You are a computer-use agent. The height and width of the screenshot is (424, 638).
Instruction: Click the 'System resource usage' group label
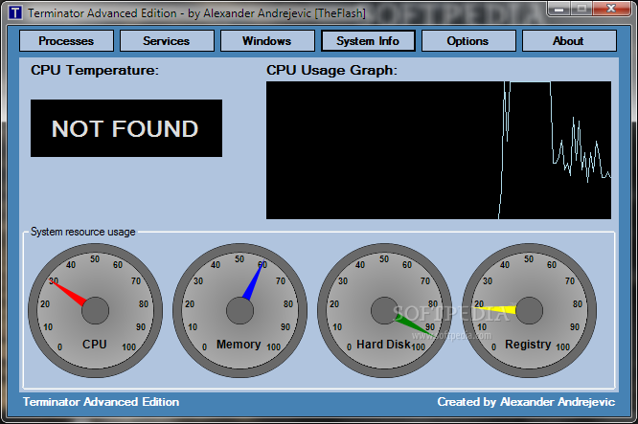[83, 232]
